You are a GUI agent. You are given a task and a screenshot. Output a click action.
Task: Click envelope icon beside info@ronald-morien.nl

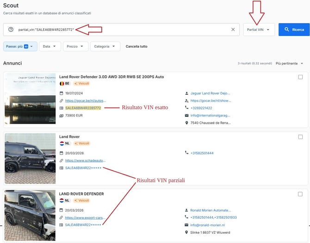point(186,225)
